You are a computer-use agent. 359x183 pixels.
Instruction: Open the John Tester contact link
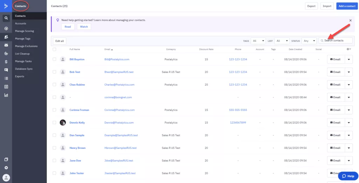(x=77, y=173)
